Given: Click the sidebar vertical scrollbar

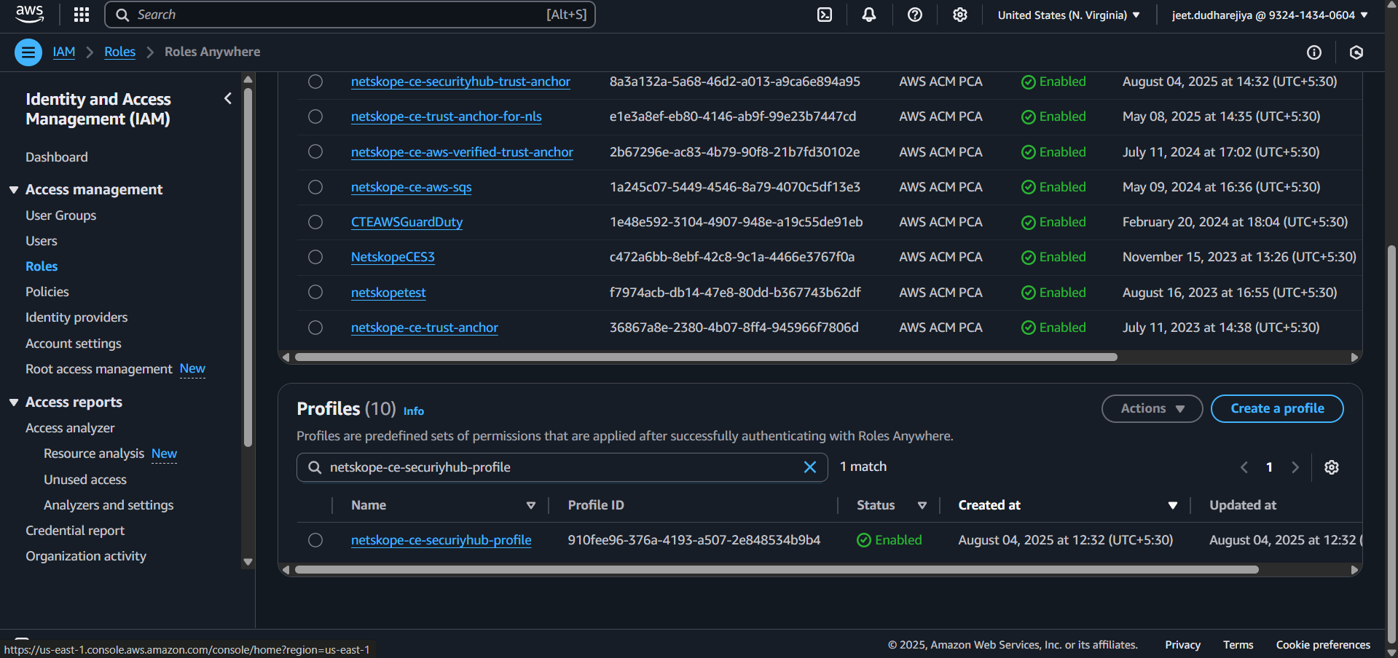Looking at the screenshot, I should (x=248, y=267).
